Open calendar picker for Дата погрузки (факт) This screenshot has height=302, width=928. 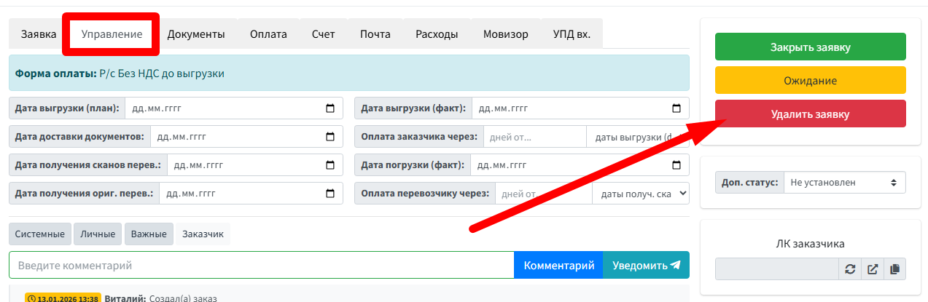(676, 165)
